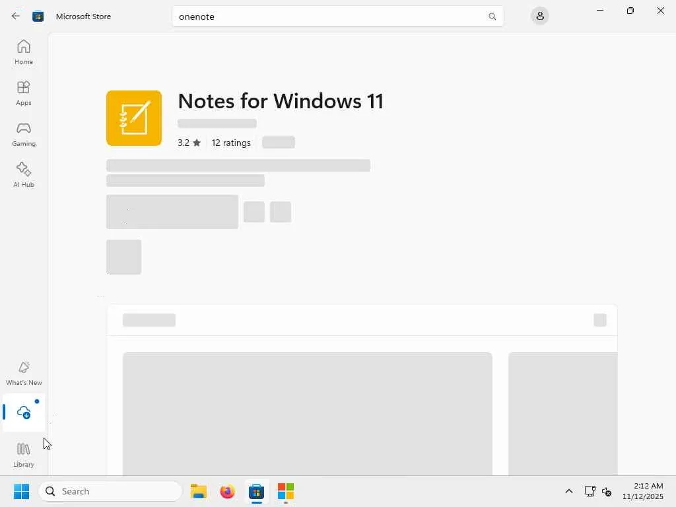The image size is (676, 507).
Task: Minimize the Microsoft Store window
Action: (x=599, y=11)
